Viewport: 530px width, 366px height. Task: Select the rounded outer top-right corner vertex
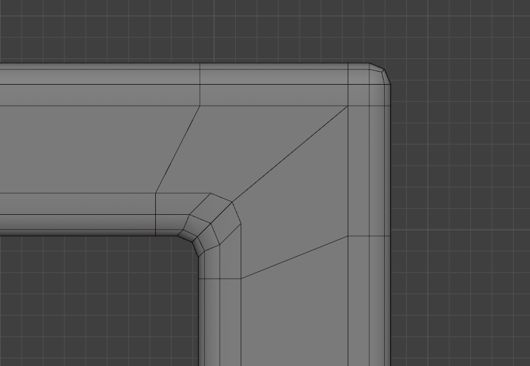click(384, 70)
